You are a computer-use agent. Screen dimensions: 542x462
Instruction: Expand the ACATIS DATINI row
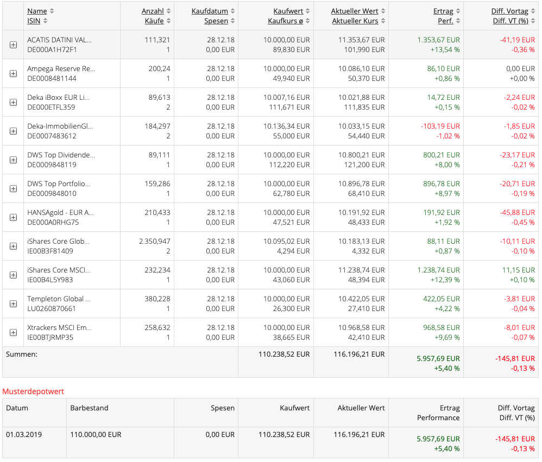point(13,45)
